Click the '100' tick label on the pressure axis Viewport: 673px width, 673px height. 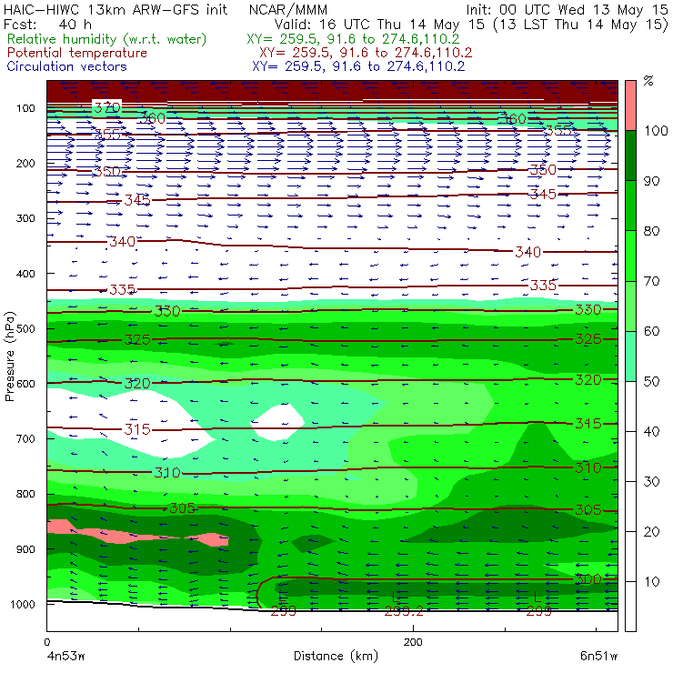(x=25, y=108)
